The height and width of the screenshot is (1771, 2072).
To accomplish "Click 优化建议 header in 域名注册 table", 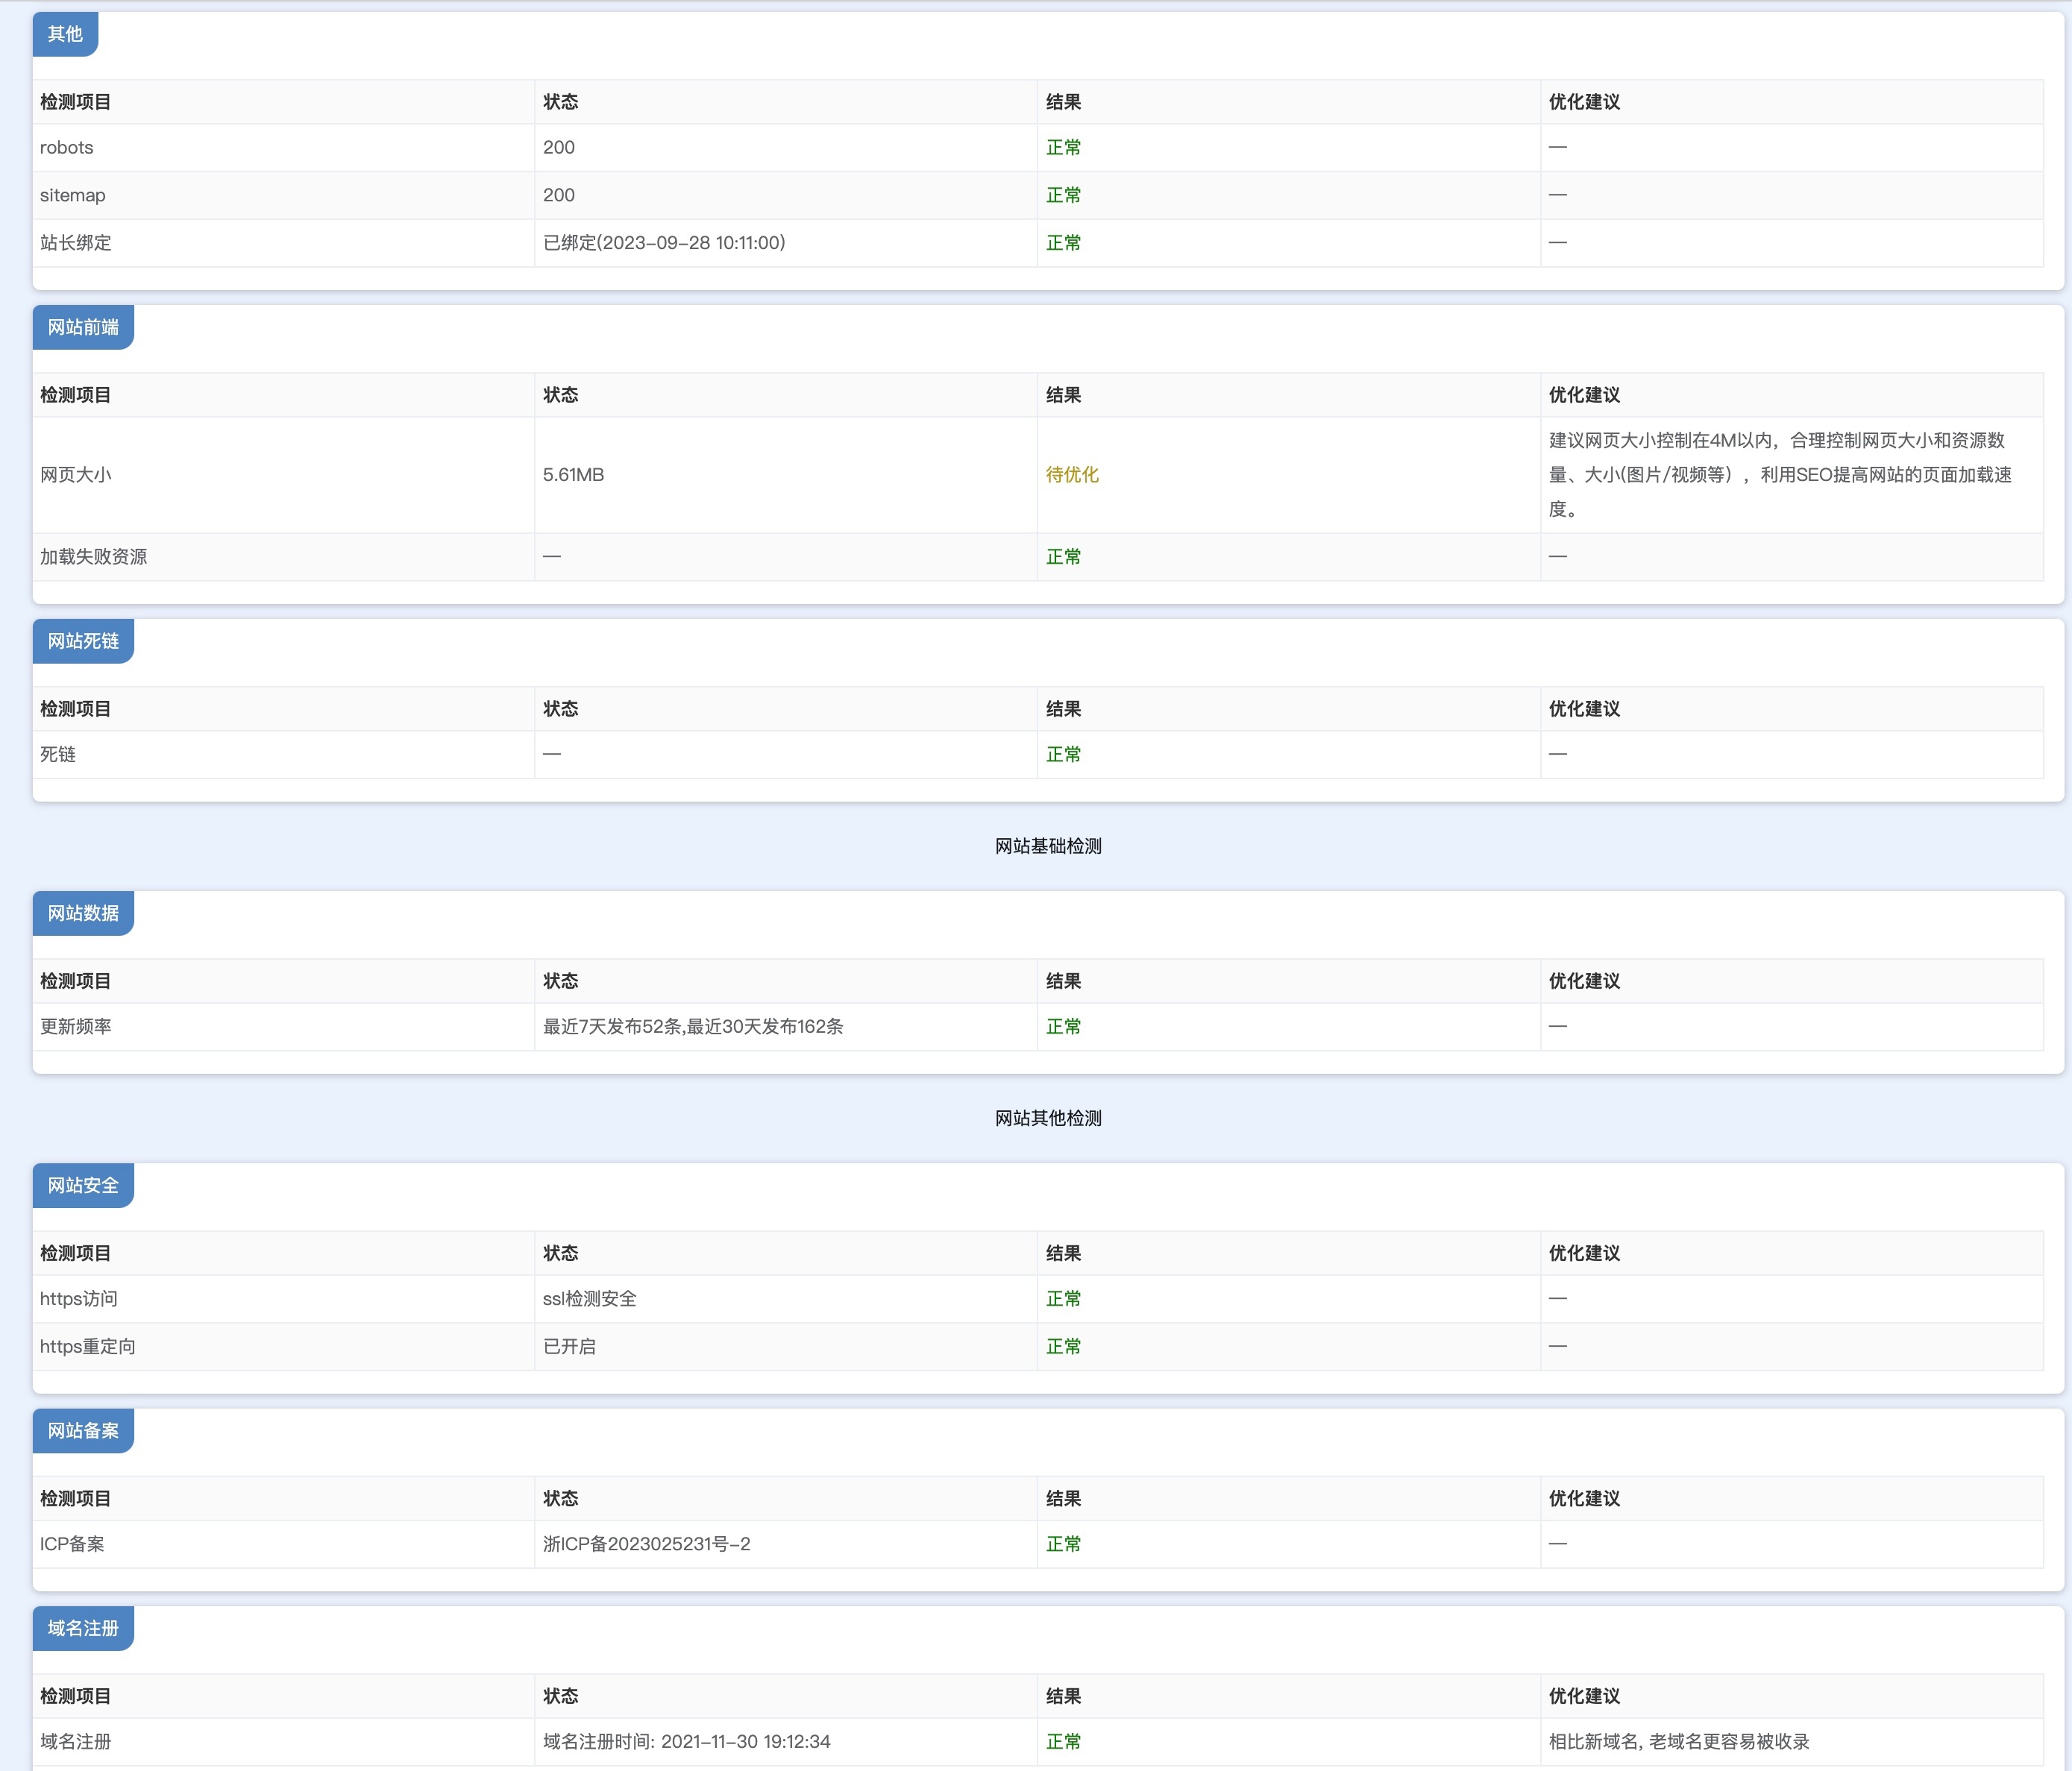I will 1585,1696.
